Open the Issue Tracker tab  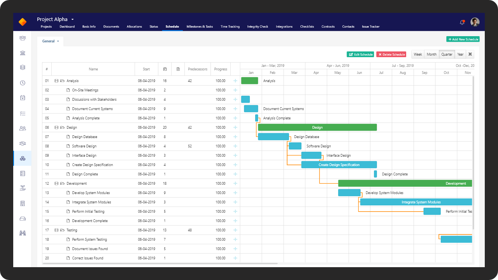[x=371, y=26]
